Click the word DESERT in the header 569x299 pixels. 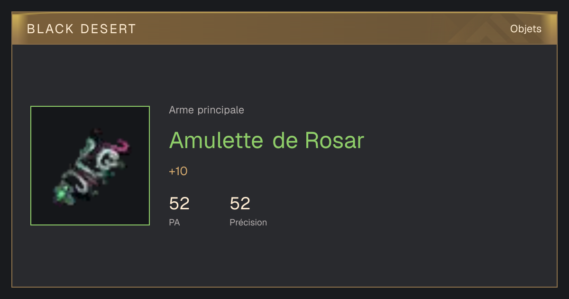click(108, 29)
